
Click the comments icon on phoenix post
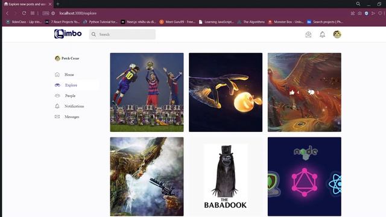click(x=311, y=92)
